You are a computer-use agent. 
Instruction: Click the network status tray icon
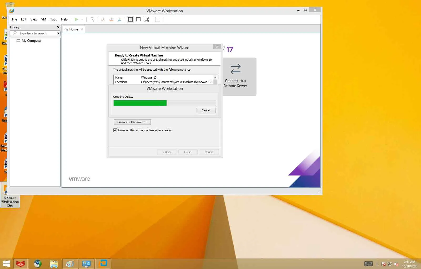390,264
